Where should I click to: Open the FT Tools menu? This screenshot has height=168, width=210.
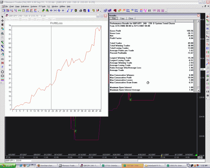pos(42,6)
